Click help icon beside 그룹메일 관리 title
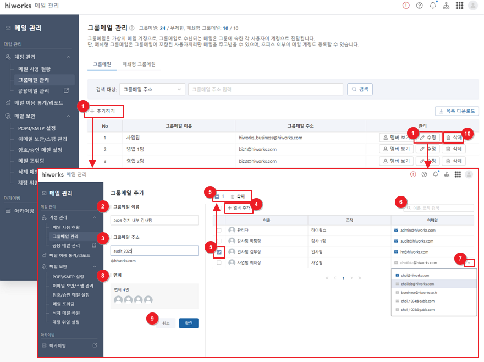Image resolution: width=484 pixels, height=362 pixels. click(x=131, y=28)
